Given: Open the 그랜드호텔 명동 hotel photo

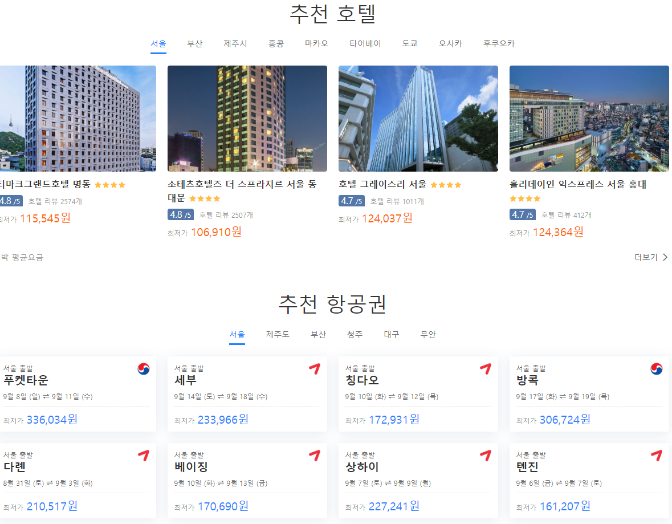Looking at the screenshot, I should click(78, 119).
